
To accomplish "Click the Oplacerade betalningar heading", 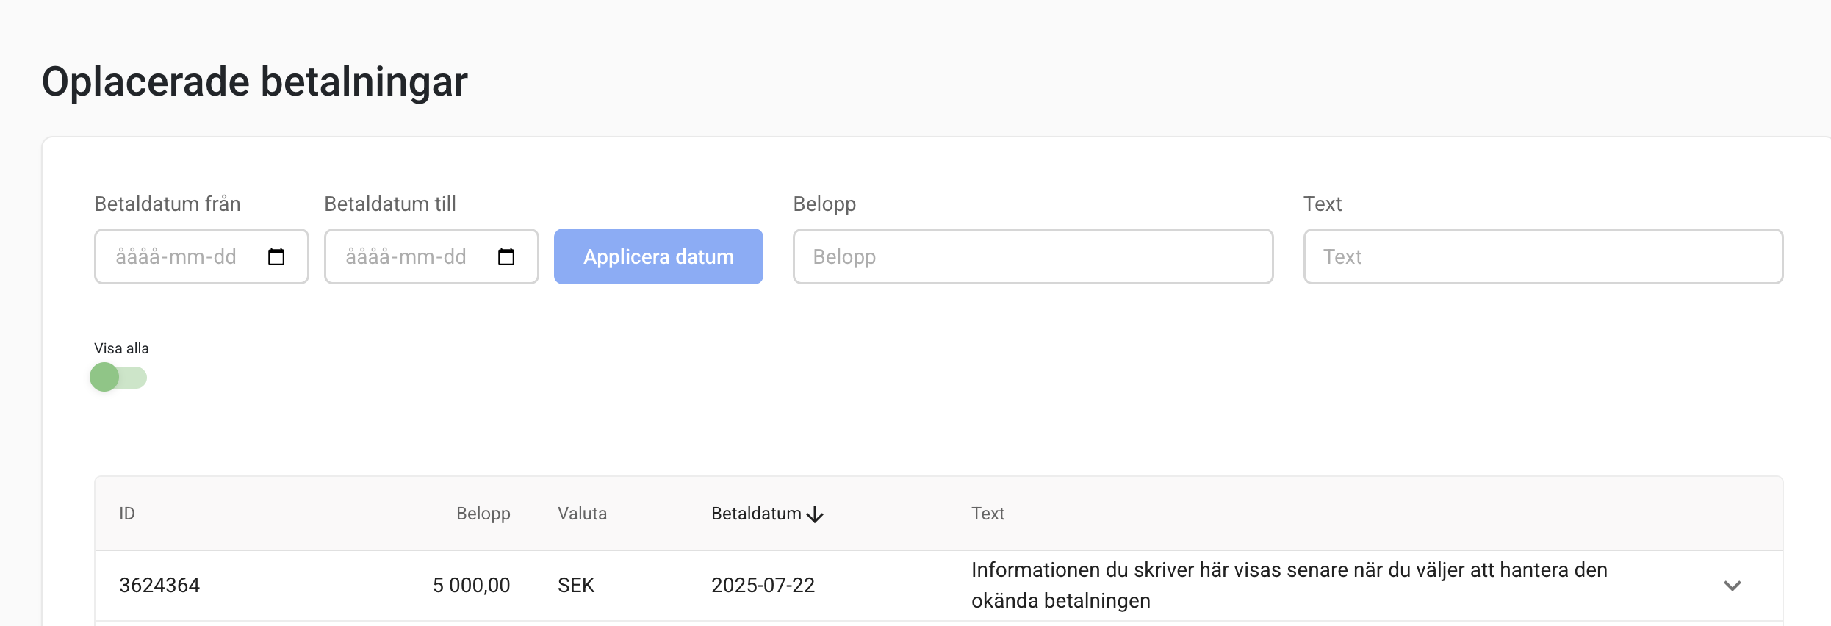I will tap(254, 82).
